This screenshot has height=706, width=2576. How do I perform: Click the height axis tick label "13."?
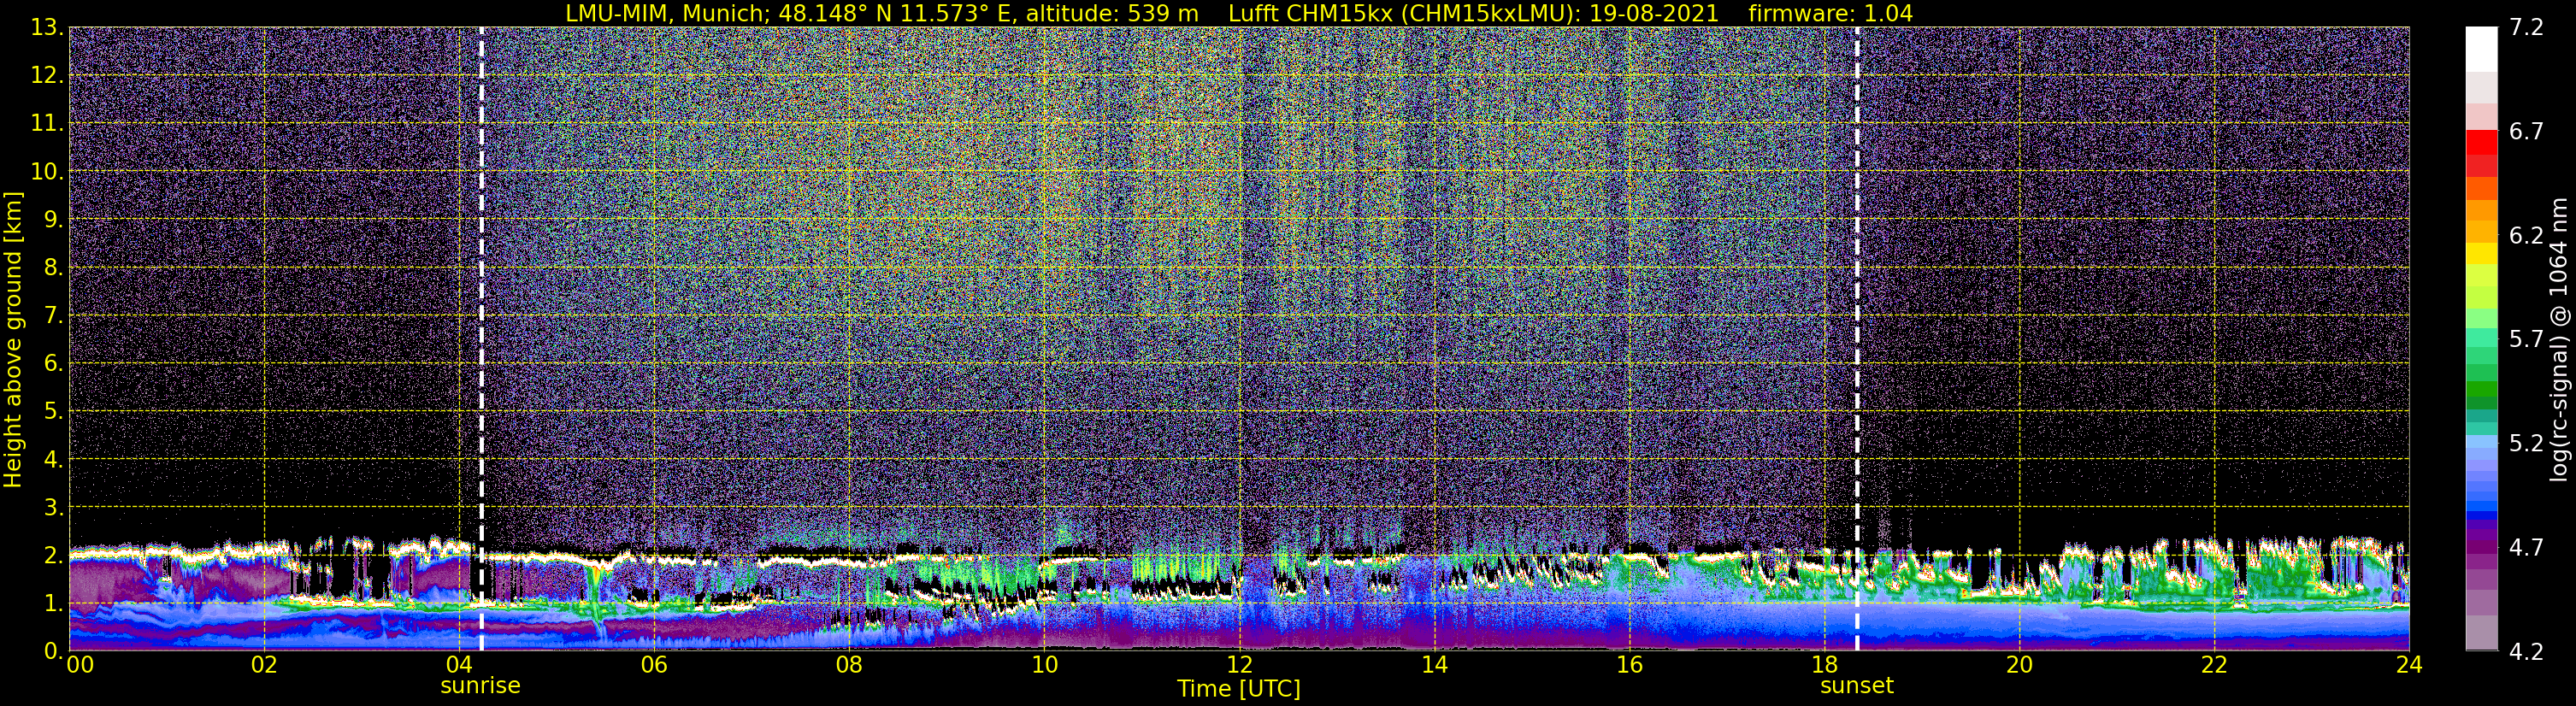point(47,27)
